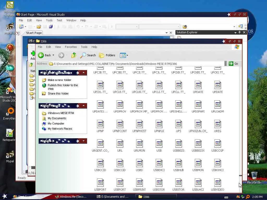Open Solution Explorer window position dropdown

point(235,32)
